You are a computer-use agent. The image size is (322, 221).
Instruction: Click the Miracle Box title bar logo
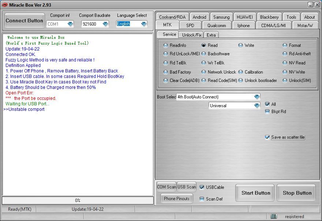(x=4, y=5)
